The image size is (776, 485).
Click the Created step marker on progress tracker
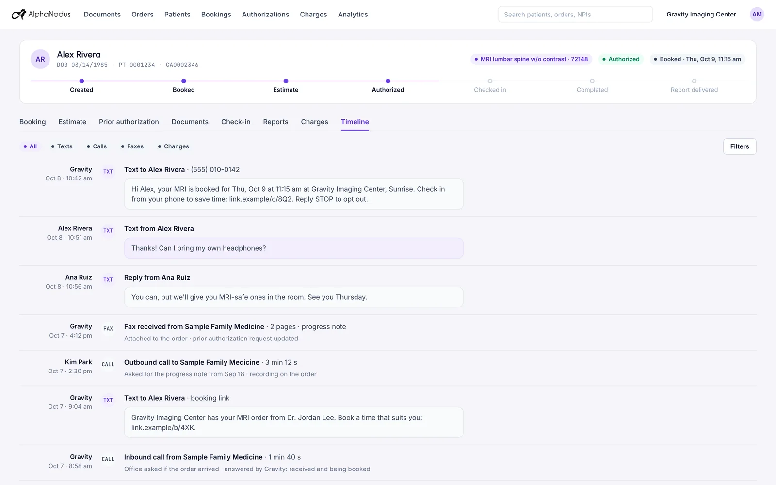81,81
